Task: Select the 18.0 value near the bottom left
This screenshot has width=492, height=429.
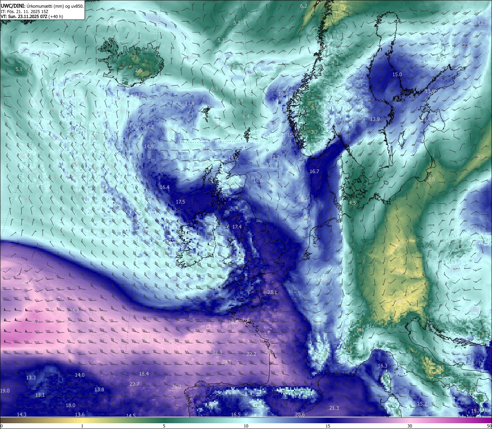Action: pyautogui.click(x=70, y=406)
